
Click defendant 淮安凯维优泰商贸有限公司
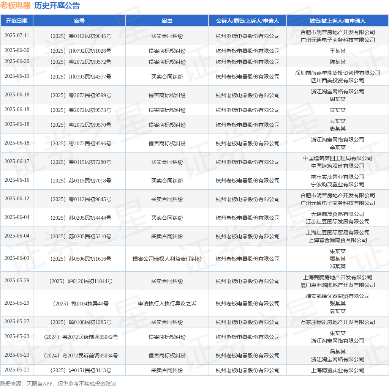pos(338,296)
